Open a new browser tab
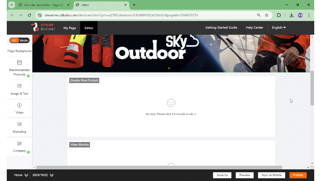321x181 pixels. [134, 5]
